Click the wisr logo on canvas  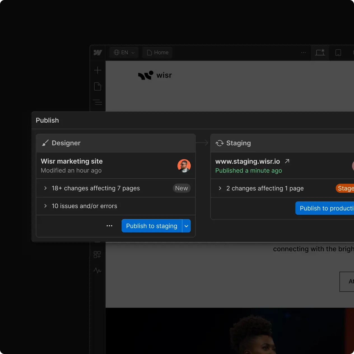click(155, 75)
